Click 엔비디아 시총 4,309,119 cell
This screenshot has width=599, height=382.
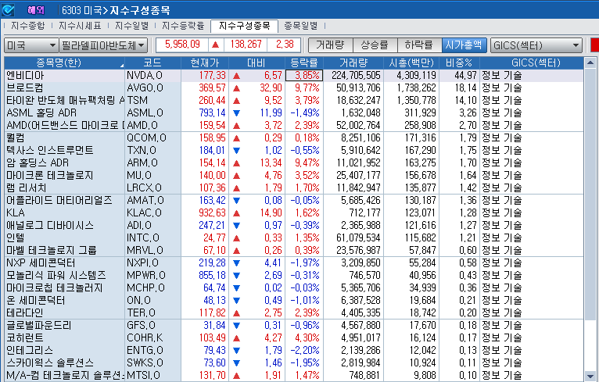pos(411,76)
